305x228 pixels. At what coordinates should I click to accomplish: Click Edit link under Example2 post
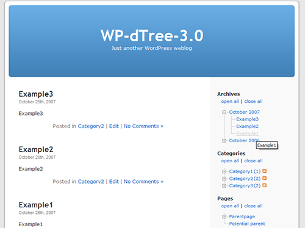click(114, 181)
